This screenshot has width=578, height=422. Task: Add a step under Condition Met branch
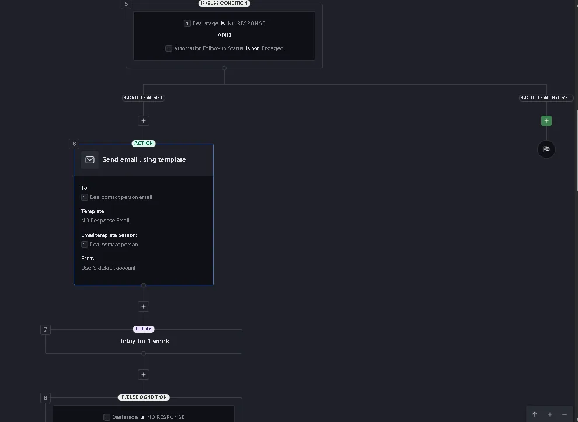144,121
